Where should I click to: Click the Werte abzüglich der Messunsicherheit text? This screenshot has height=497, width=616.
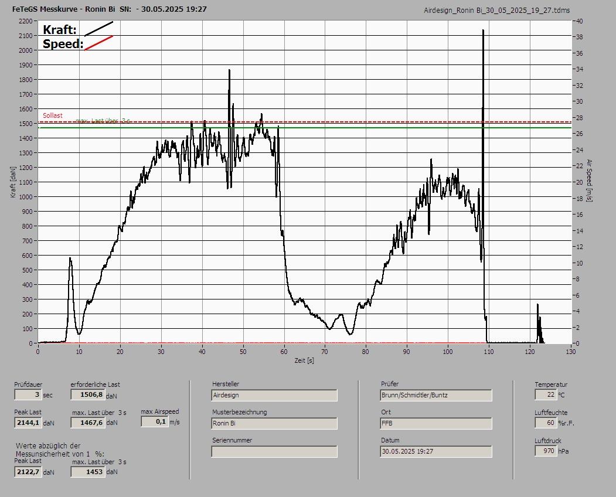[60, 450]
